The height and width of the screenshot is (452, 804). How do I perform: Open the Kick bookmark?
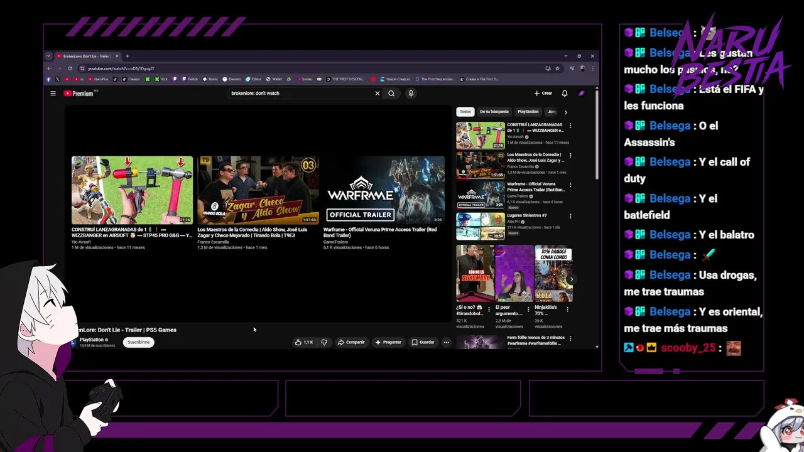(x=161, y=79)
